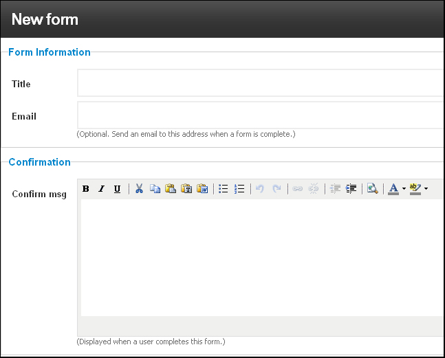The width and height of the screenshot is (445, 358).
Task: Insert a numbered list
Action: pos(239,188)
